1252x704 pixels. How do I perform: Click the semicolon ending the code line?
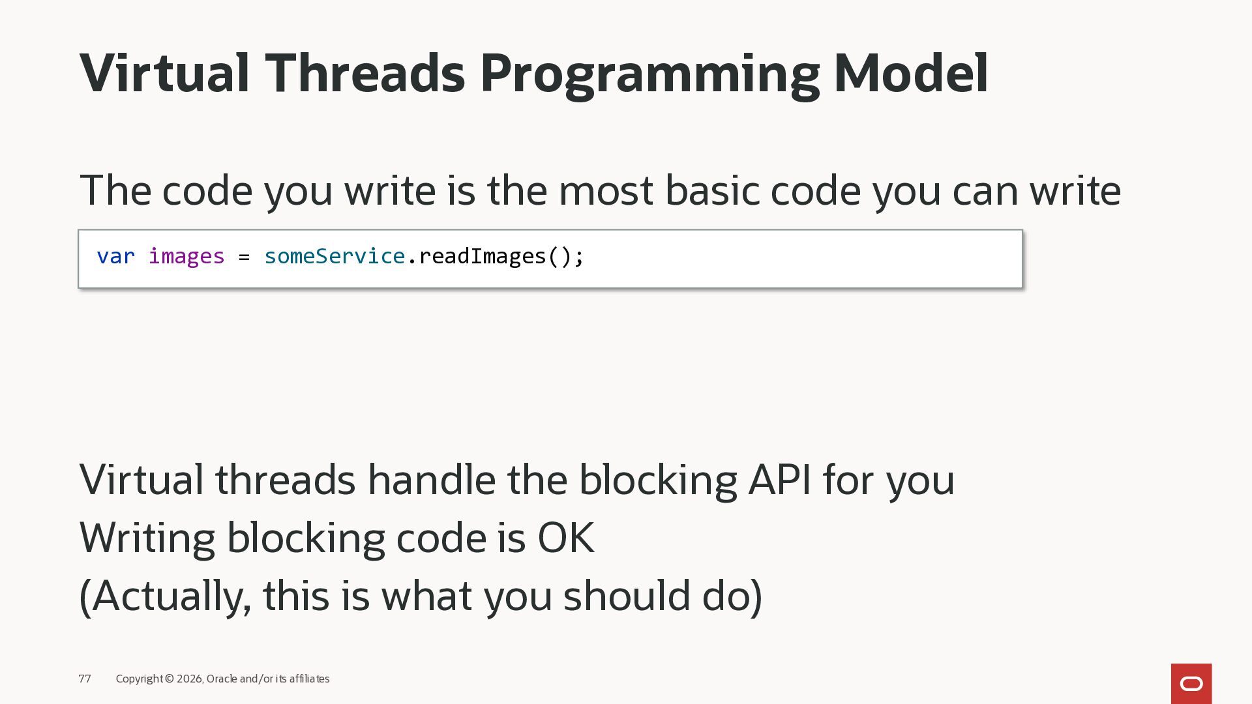point(580,257)
